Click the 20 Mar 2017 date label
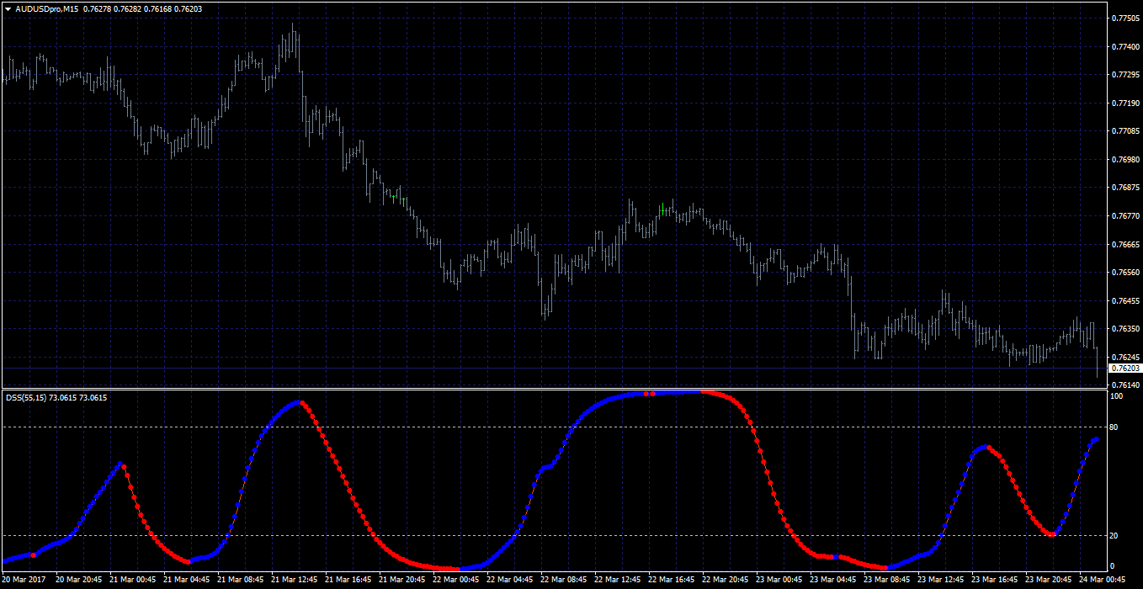 point(24,580)
